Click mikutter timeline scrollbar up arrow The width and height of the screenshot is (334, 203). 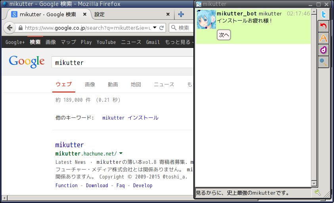click(314, 12)
